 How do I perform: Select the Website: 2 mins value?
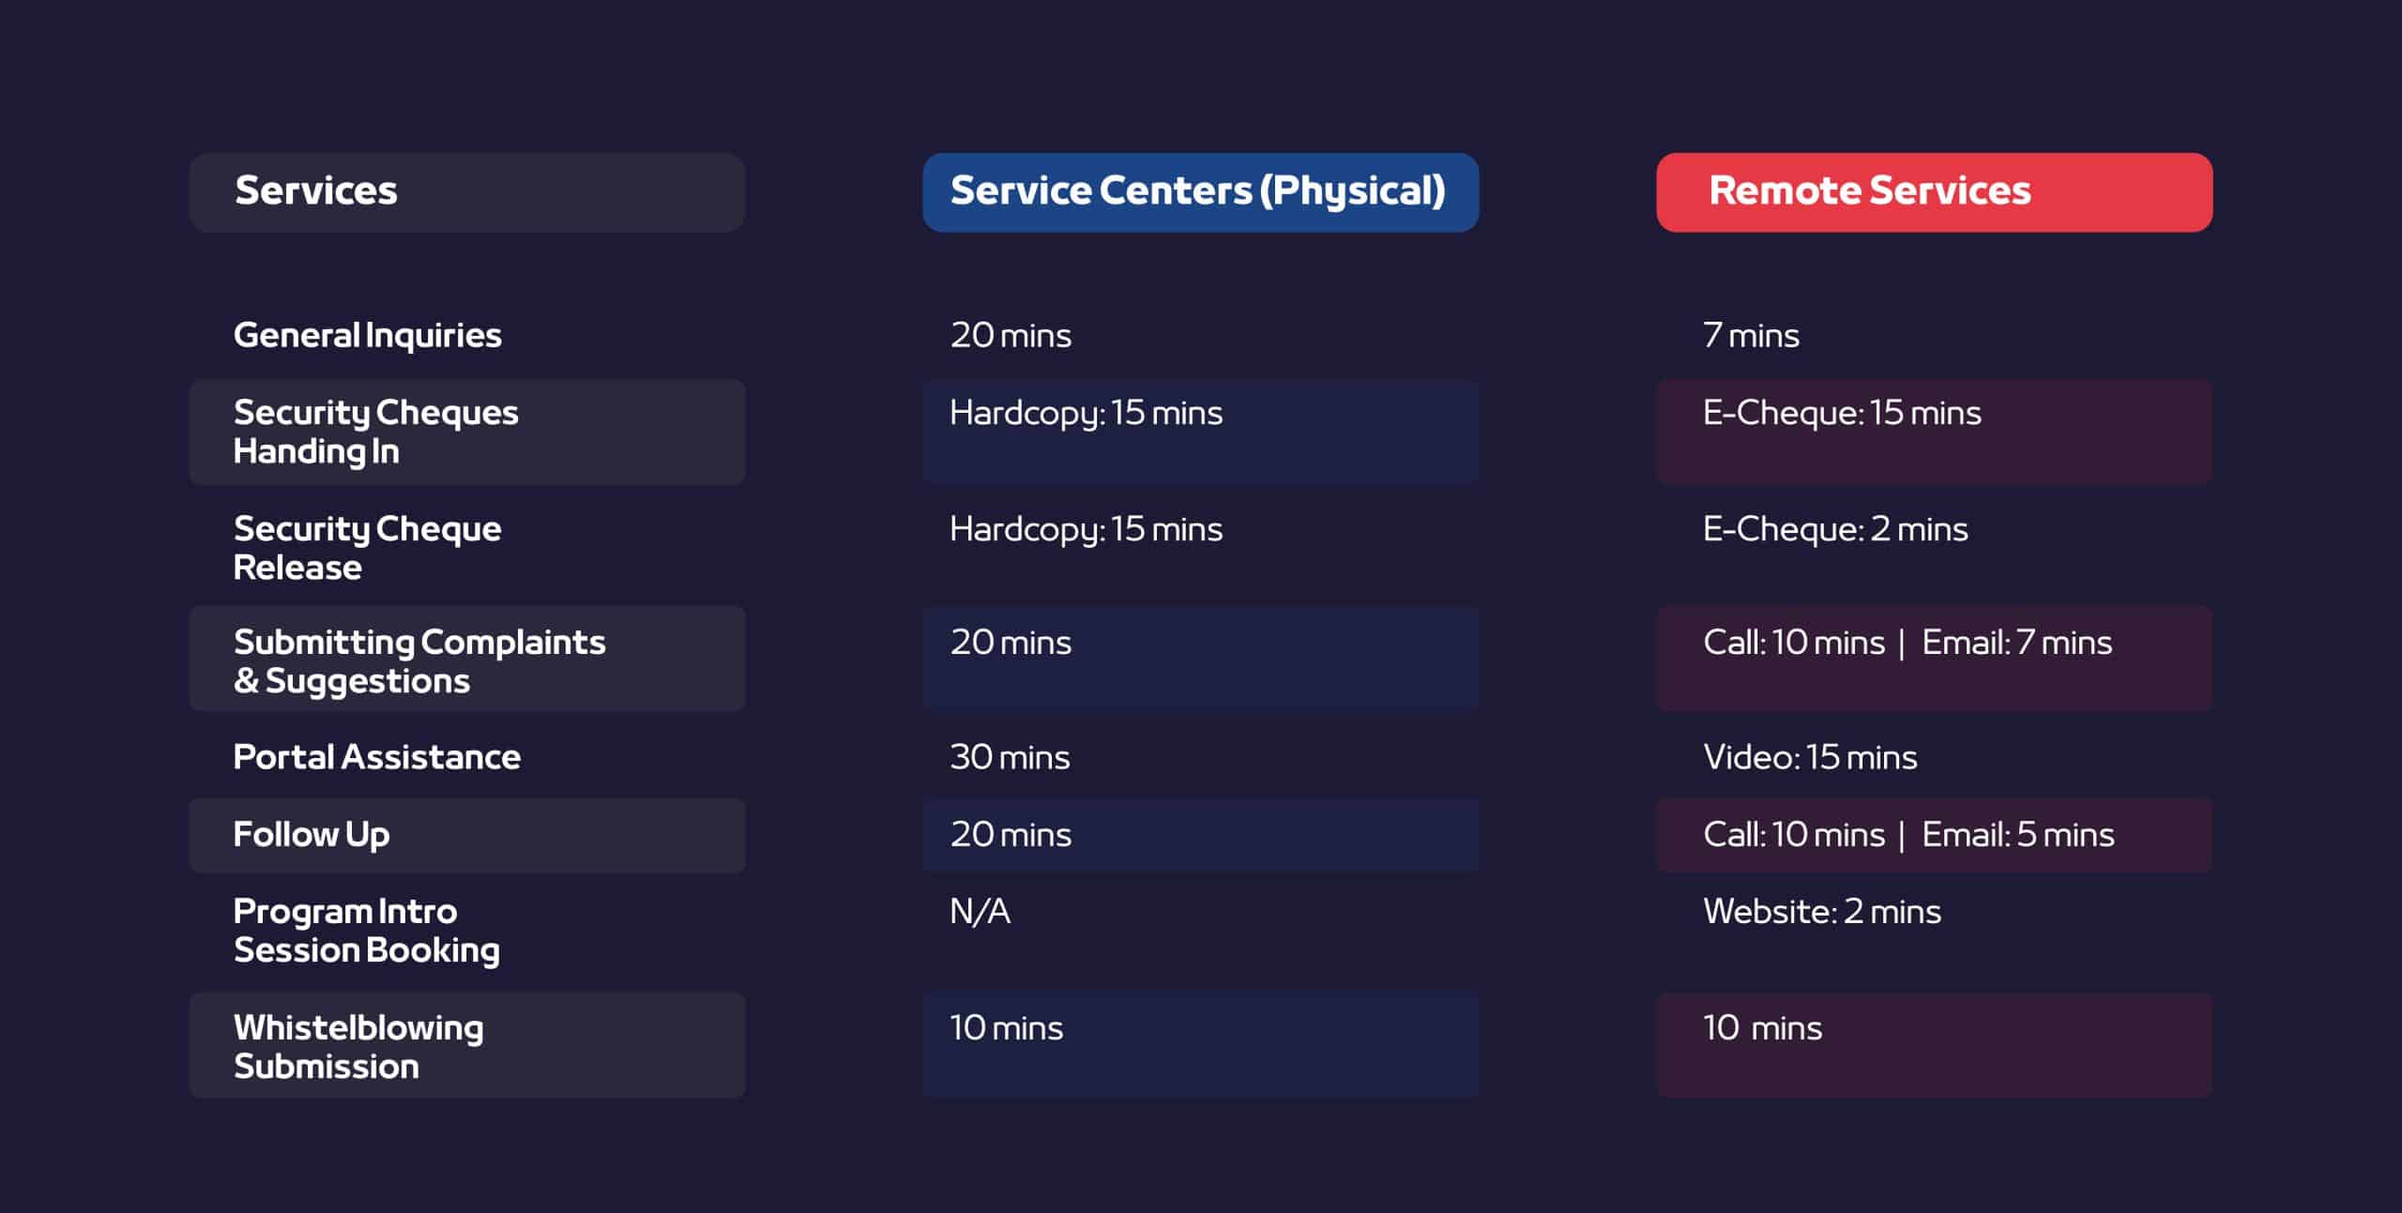click(x=1821, y=912)
